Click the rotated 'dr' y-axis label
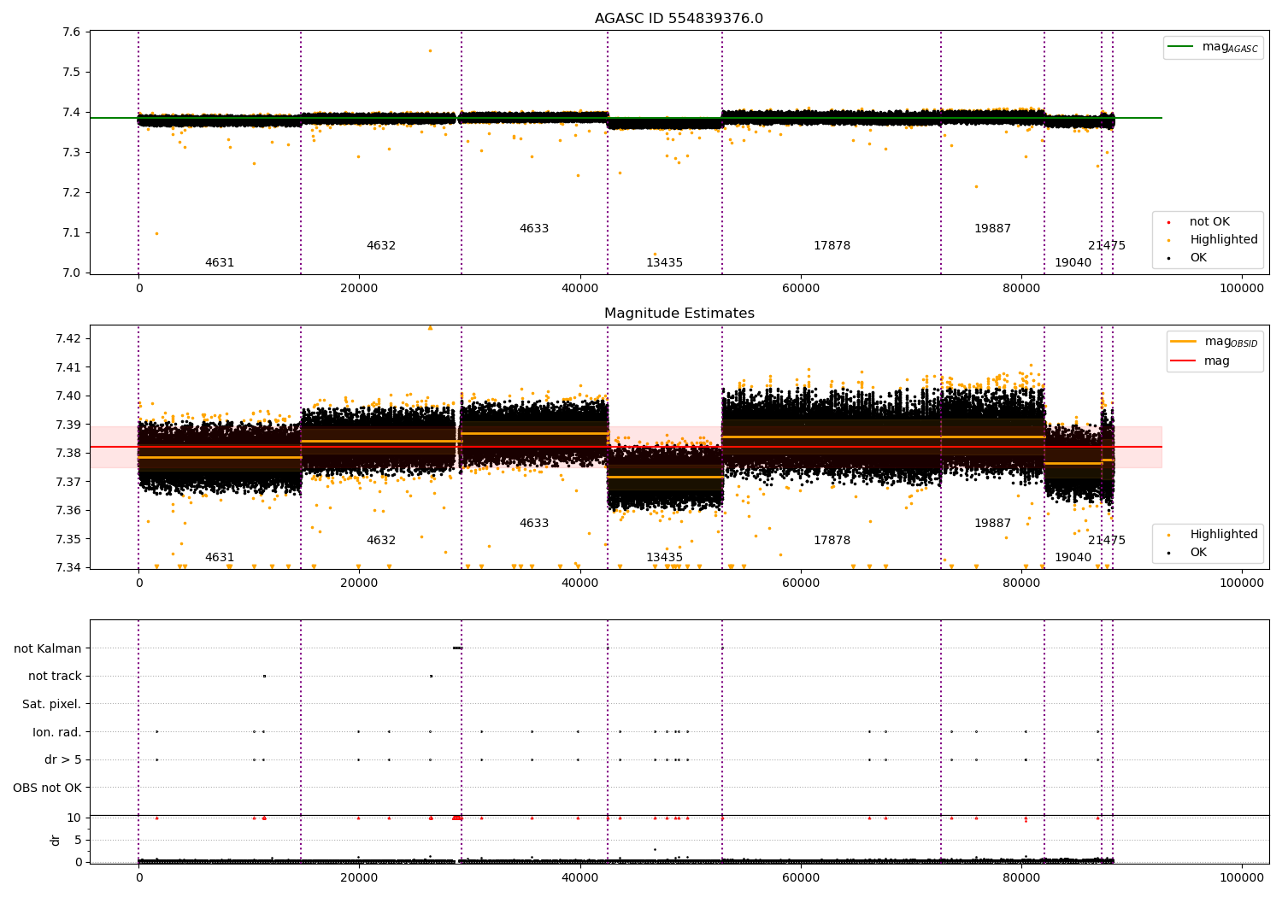The height and width of the screenshot is (897, 1282). tap(56, 840)
